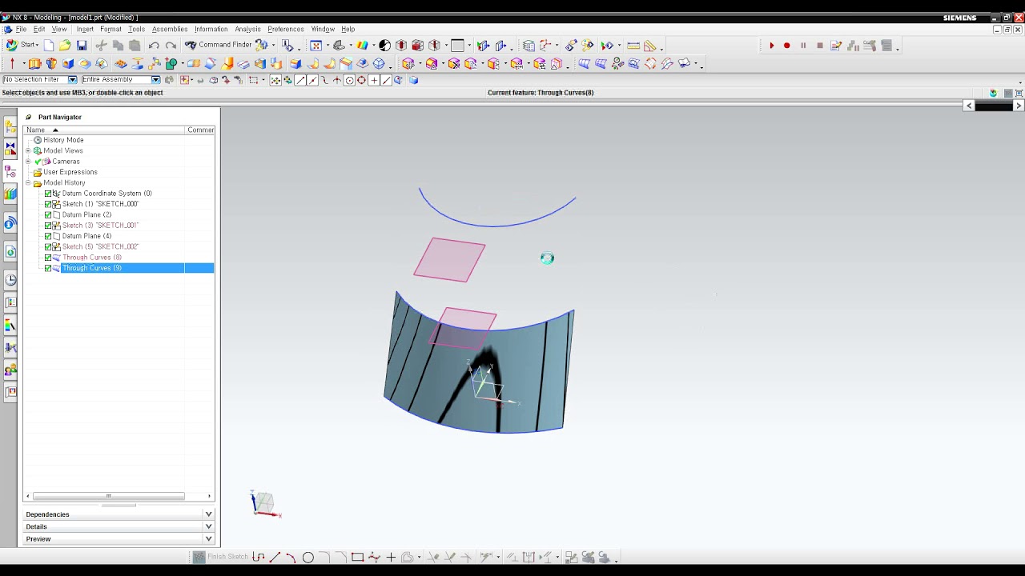Select the sketch Point plus tool
Screen dimensions: 1025x576
coord(391,557)
